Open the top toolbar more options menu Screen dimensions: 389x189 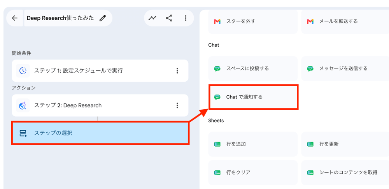(186, 18)
